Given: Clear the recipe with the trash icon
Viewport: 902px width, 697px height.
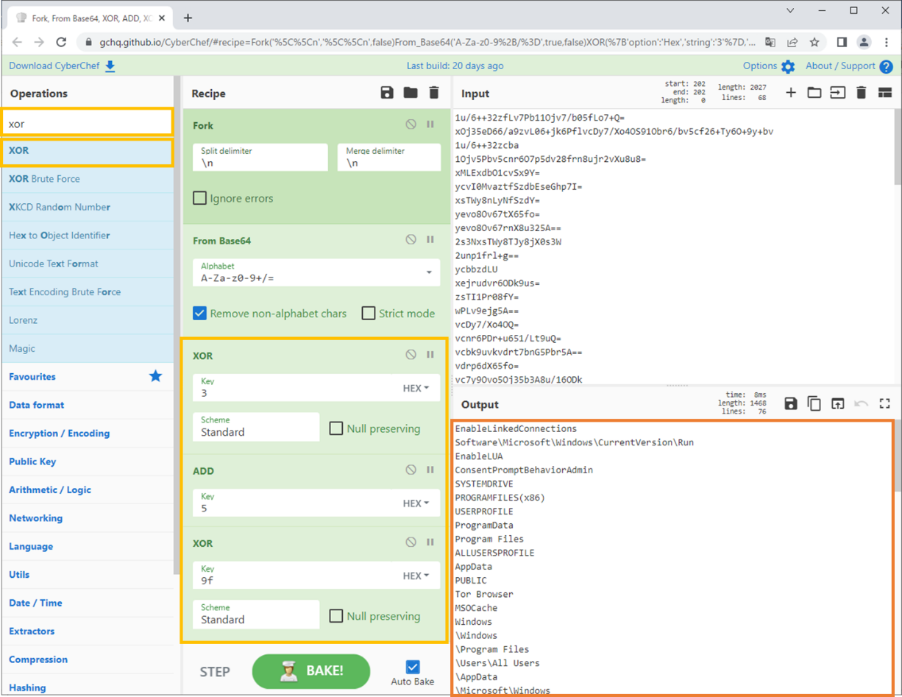Looking at the screenshot, I should [434, 93].
